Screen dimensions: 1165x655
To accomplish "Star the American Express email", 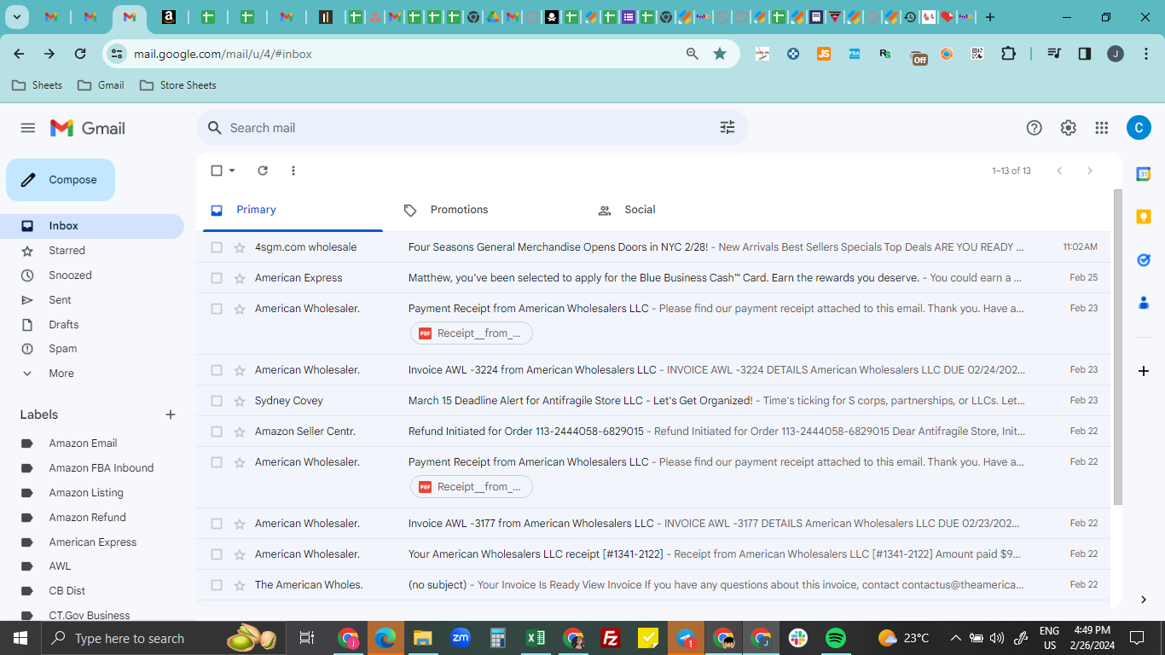I will pos(240,278).
